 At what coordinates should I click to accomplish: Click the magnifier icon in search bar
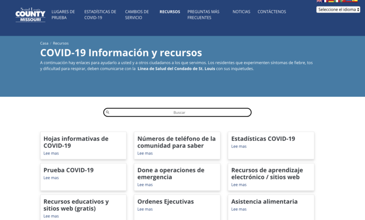coord(108,112)
